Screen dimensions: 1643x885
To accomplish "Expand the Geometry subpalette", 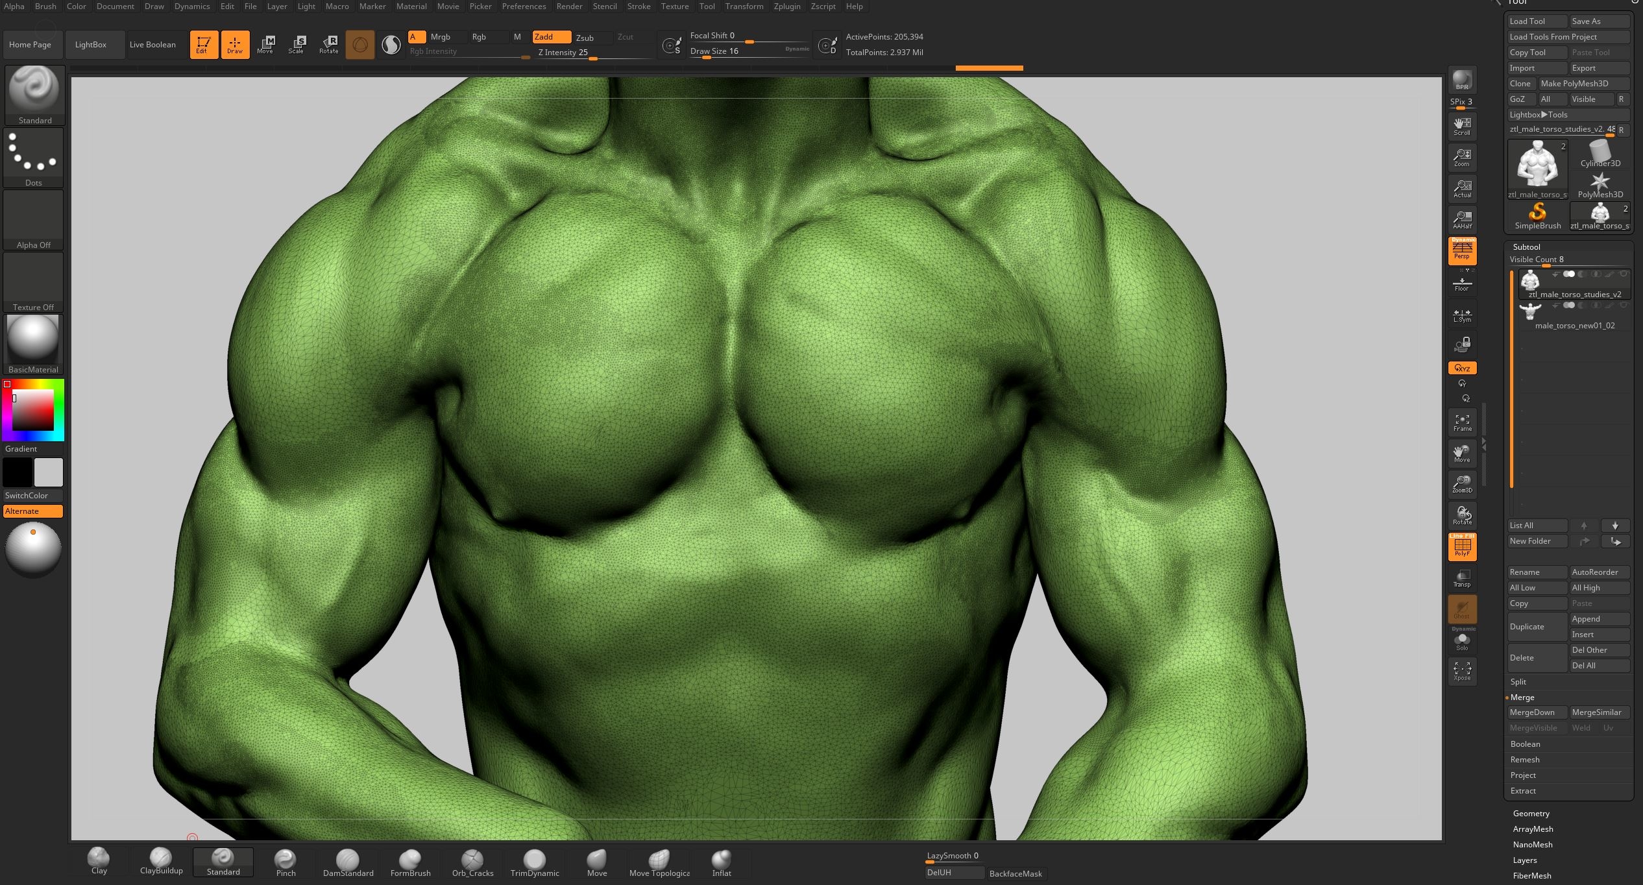I will [x=1531, y=814].
